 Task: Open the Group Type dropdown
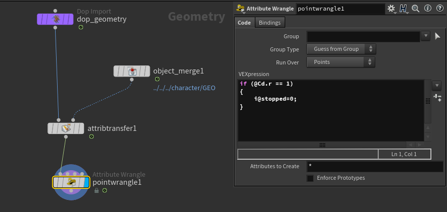341,49
